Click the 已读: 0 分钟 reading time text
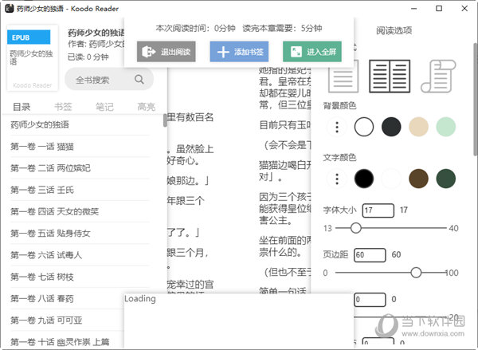The image size is (478, 350). coord(88,57)
